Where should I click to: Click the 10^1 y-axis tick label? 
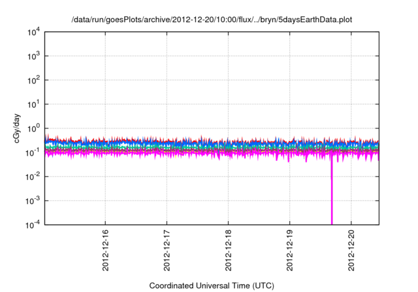34,104
